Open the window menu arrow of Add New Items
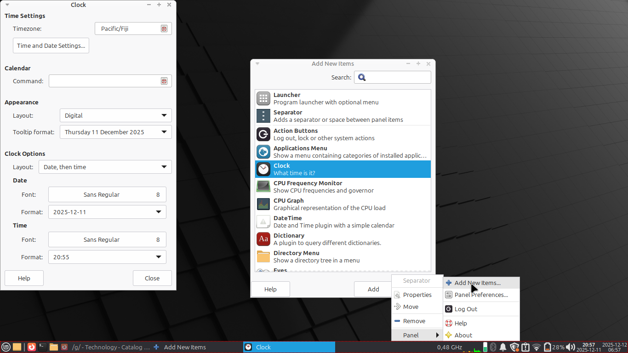The width and height of the screenshot is (628, 353). pos(257,63)
